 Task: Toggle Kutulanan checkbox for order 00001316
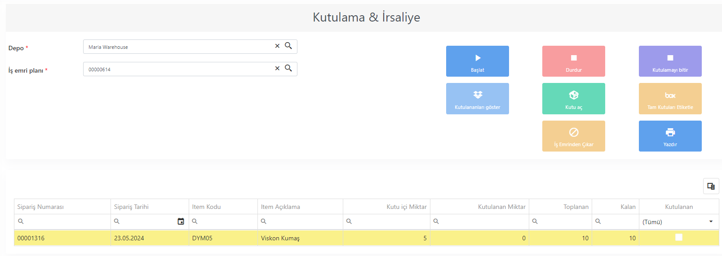click(x=679, y=237)
